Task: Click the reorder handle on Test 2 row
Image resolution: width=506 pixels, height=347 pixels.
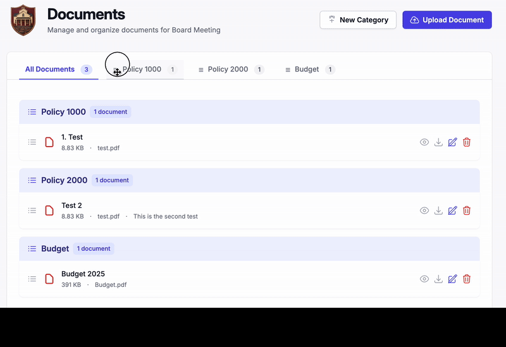Action: point(32,210)
